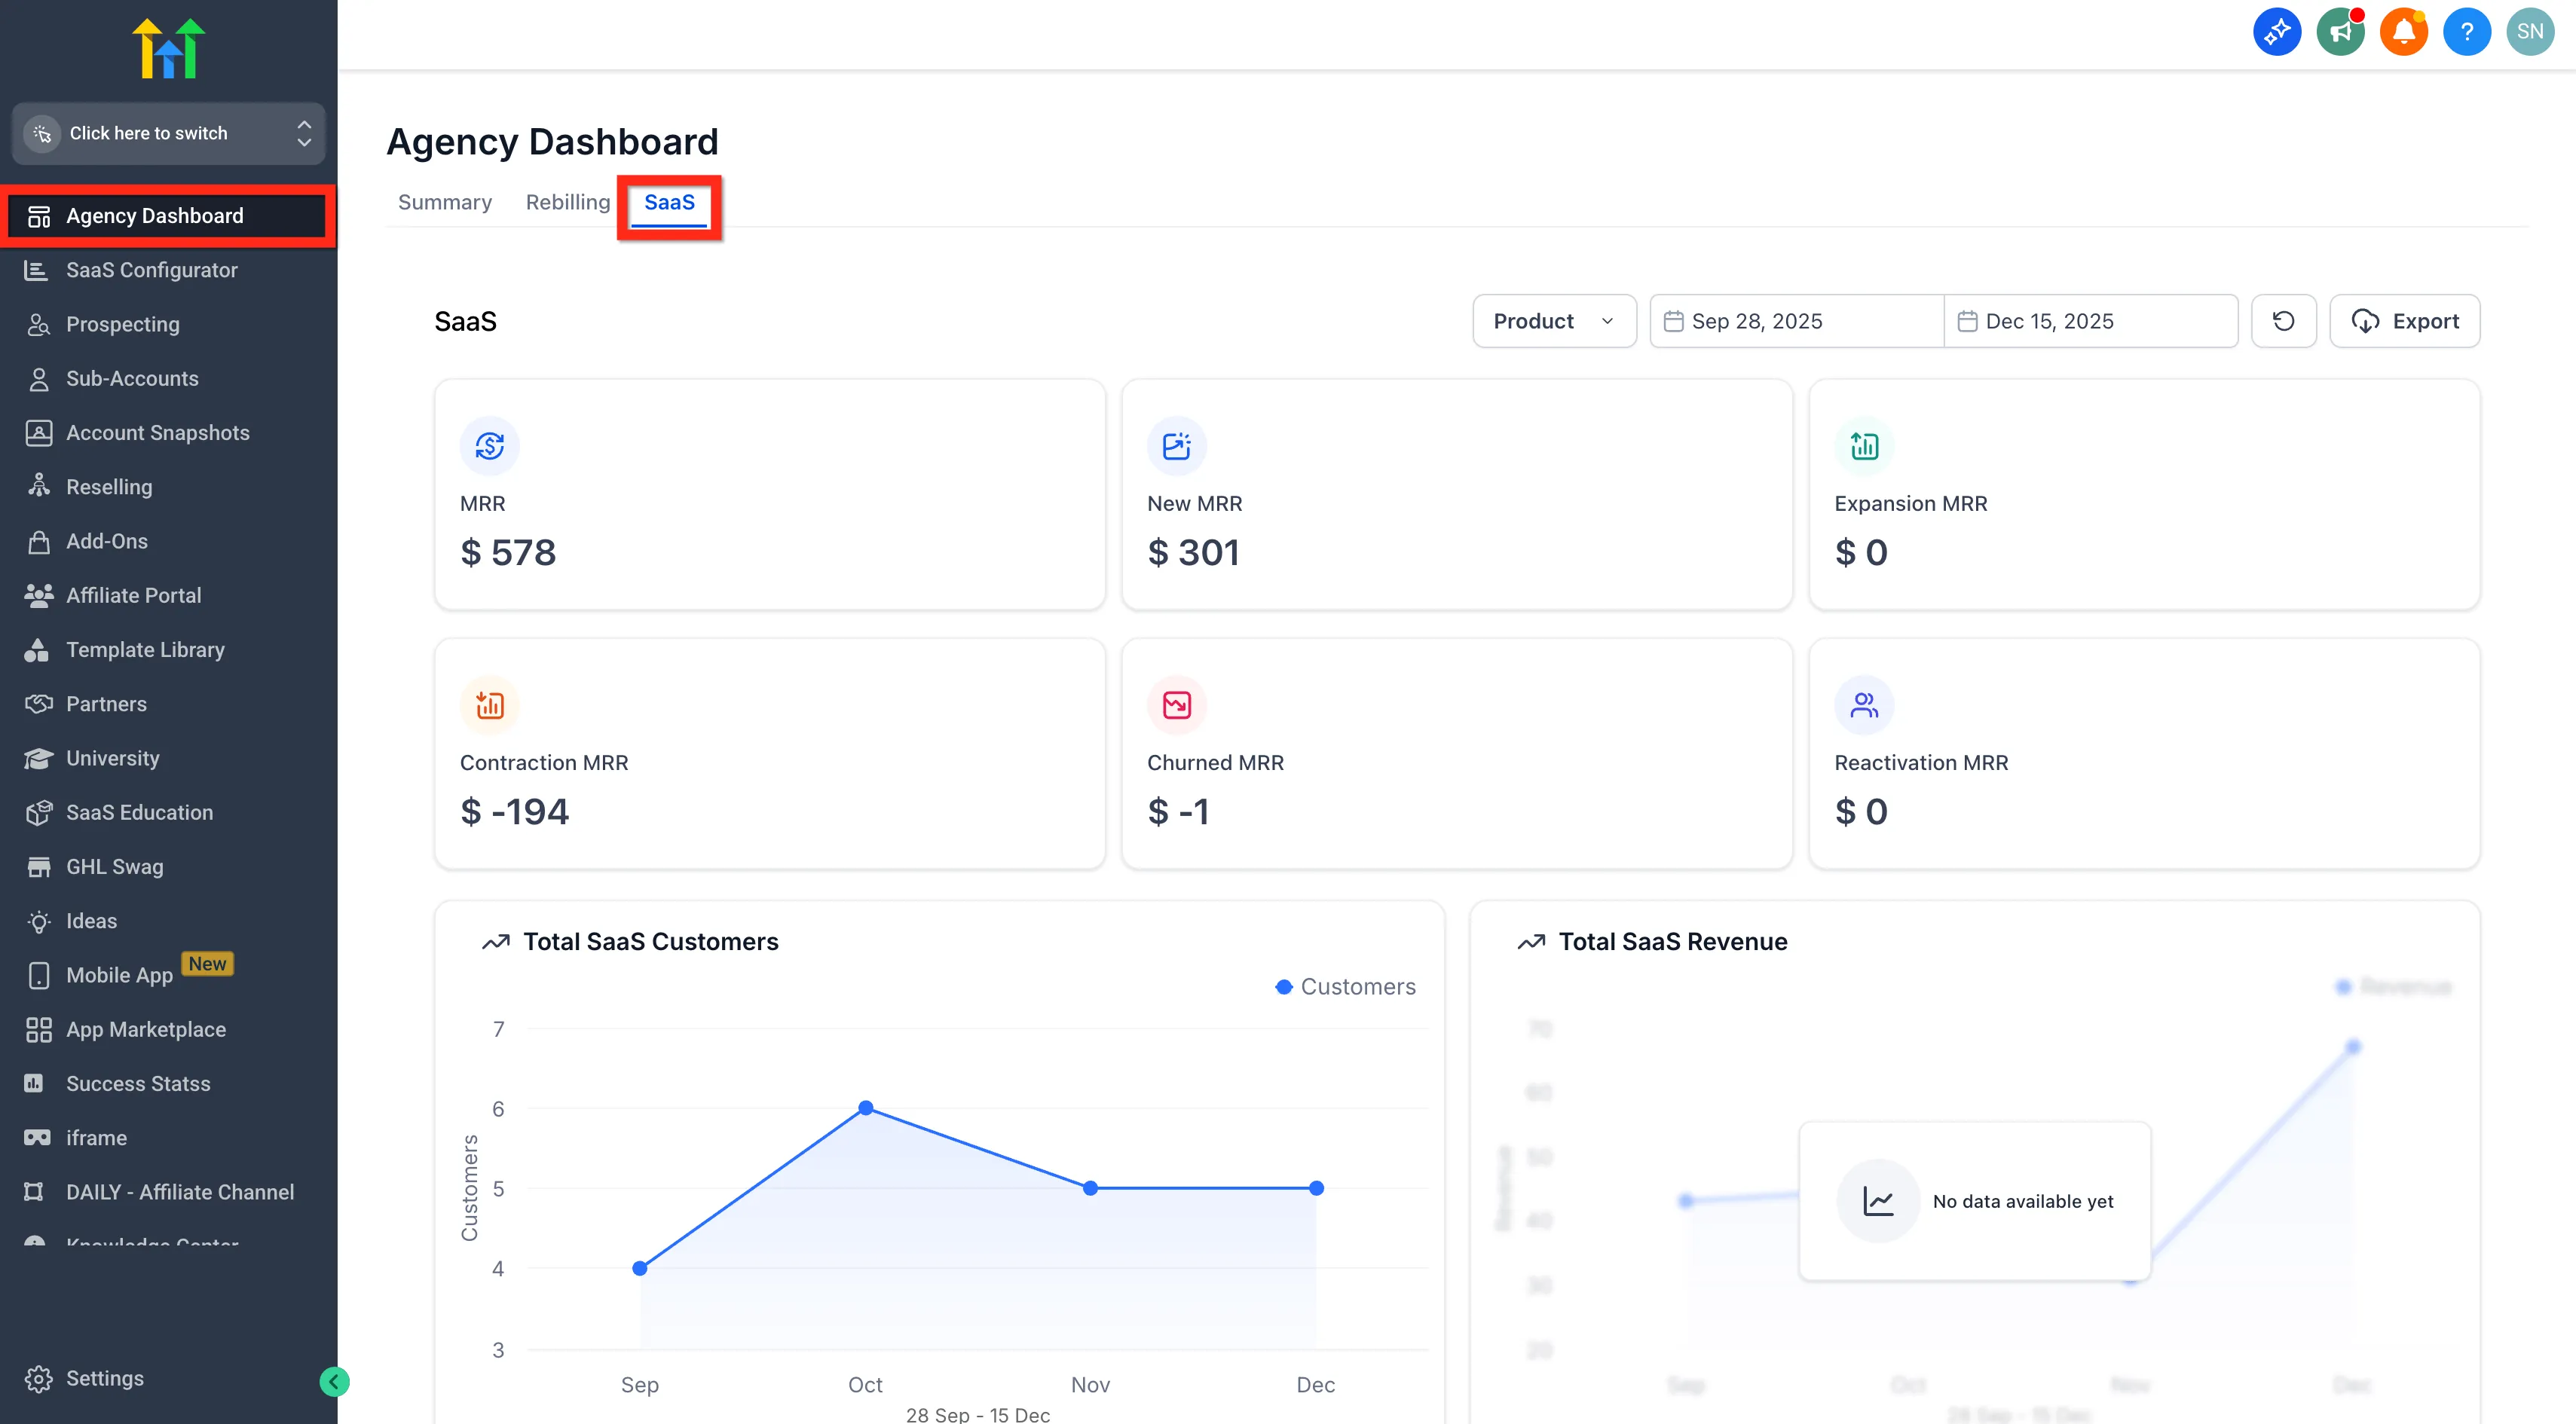2576x1424 pixels.
Task: Open the SaaS Configurator from the sidebar
Action: tap(150, 270)
